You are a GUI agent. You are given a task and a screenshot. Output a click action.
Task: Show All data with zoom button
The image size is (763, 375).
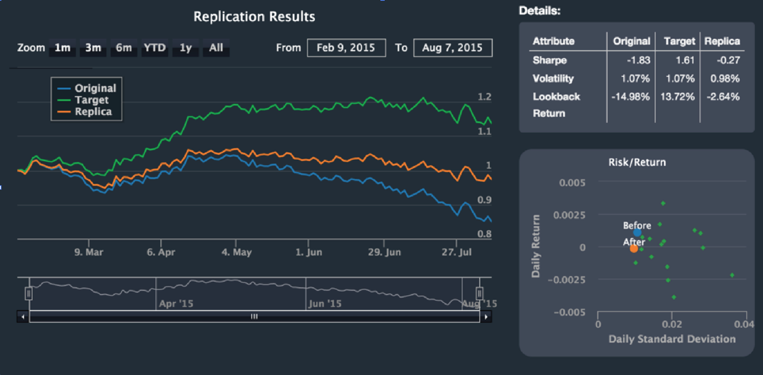(216, 48)
